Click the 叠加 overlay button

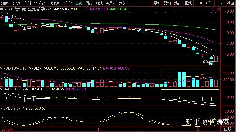[x=167, y=3]
